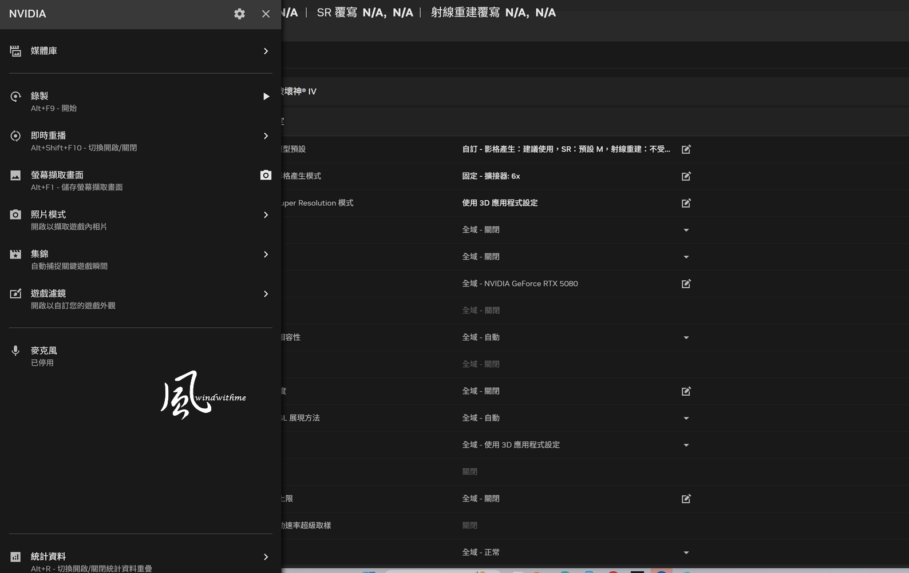This screenshot has height=573, width=909.
Task: Click the 麥克風 已停用 label
Action: pyautogui.click(x=44, y=356)
